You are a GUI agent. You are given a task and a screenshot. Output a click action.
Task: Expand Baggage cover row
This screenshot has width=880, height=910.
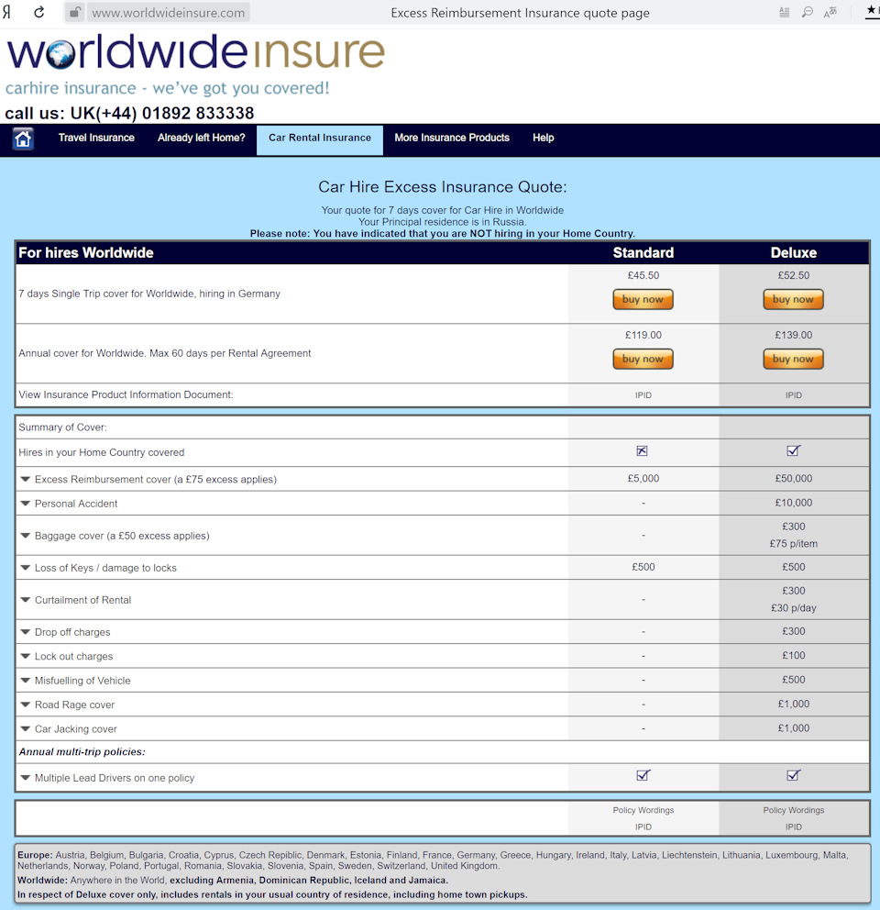[x=25, y=536]
